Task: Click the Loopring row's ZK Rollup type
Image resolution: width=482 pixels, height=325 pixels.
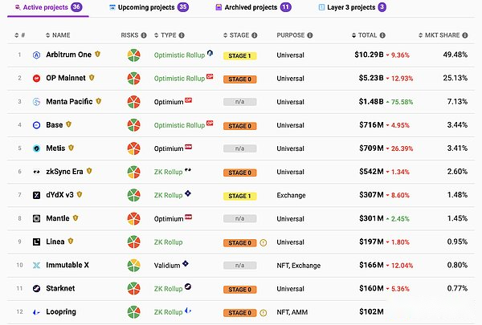Action: point(169,311)
